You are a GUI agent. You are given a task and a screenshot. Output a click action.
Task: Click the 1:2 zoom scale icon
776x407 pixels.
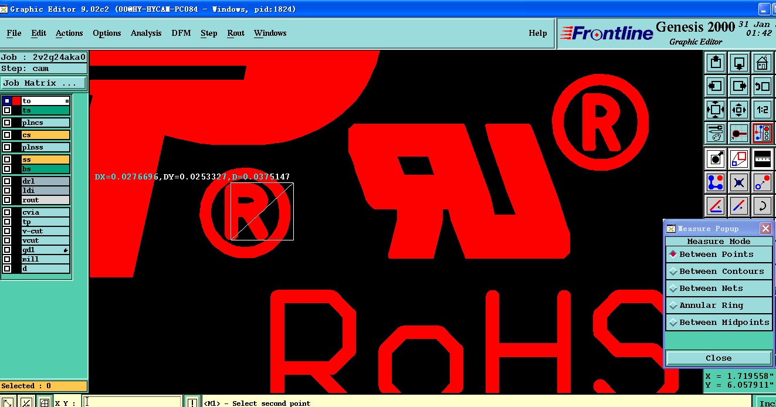point(763,110)
